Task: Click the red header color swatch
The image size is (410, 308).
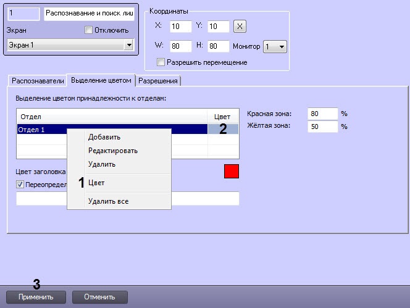Action: click(x=231, y=171)
